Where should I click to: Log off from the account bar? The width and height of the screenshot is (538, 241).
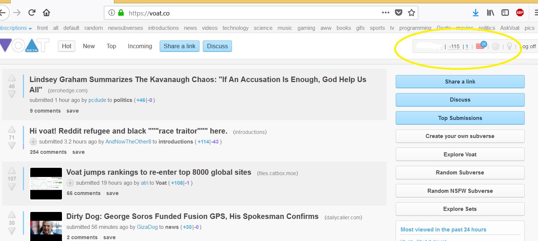528,46
